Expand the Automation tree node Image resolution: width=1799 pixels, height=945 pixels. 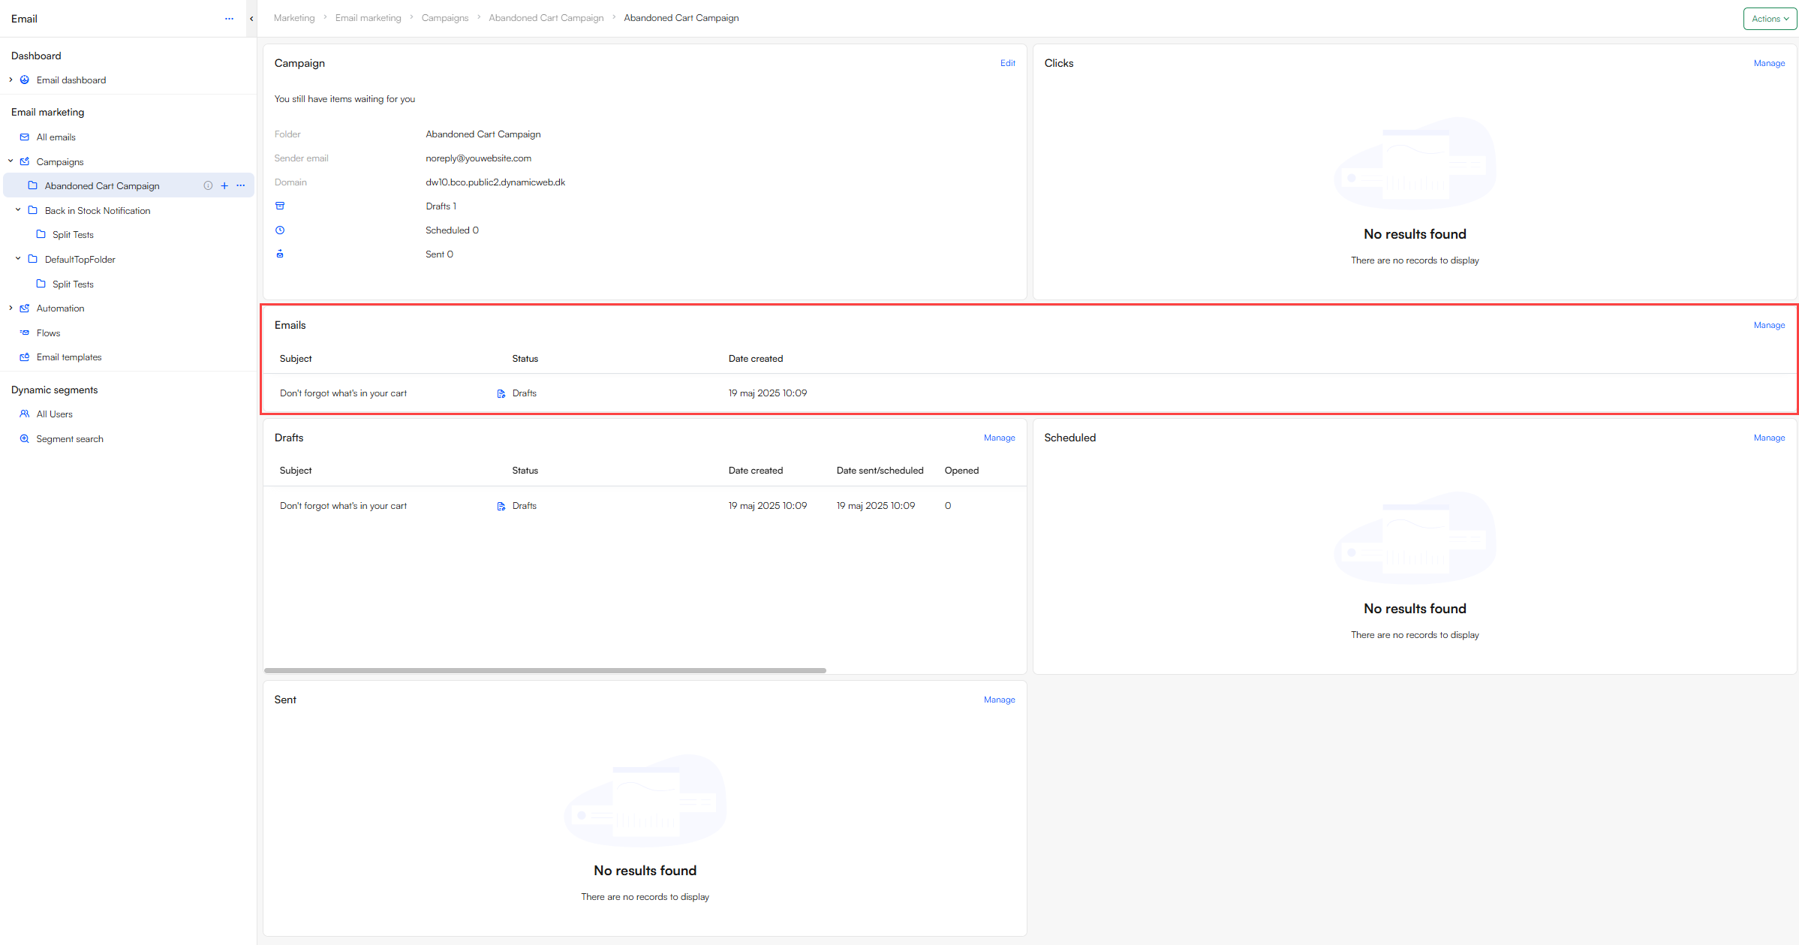click(11, 308)
